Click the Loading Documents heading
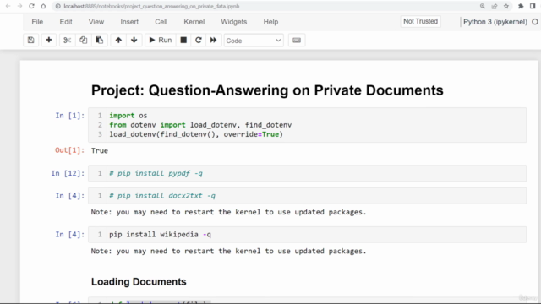Screen dimensions: 541x304 coord(139,281)
